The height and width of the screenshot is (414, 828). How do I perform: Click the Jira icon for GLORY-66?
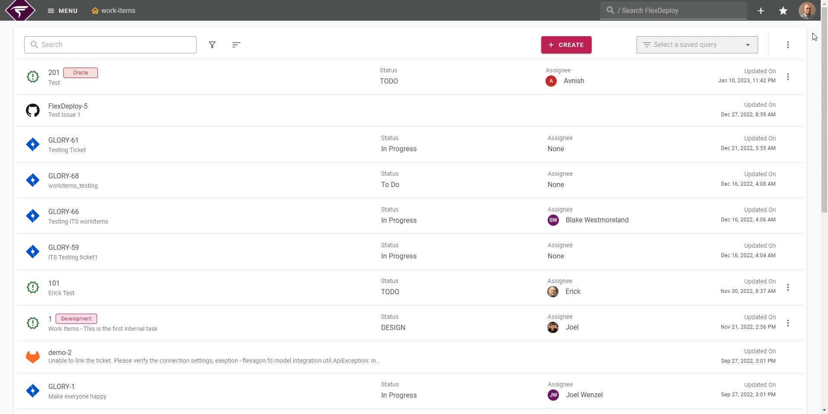(33, 216)
